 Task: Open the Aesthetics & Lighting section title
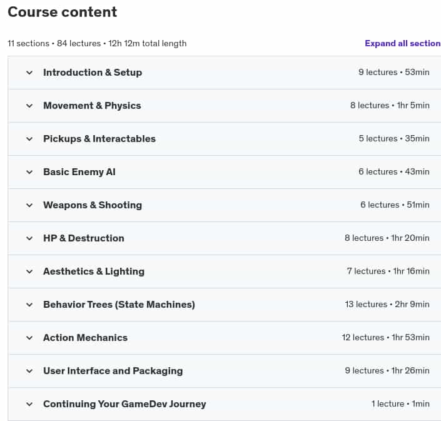pyautogui.click(x=94, y=271)
